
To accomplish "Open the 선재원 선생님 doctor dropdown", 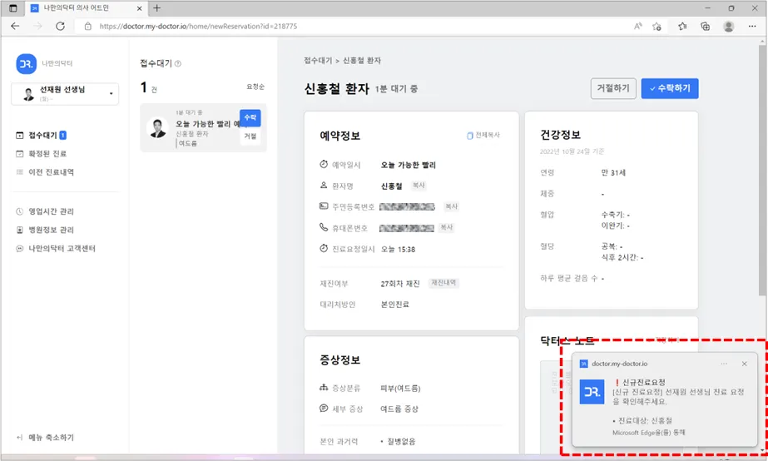I will pos(65,93).
